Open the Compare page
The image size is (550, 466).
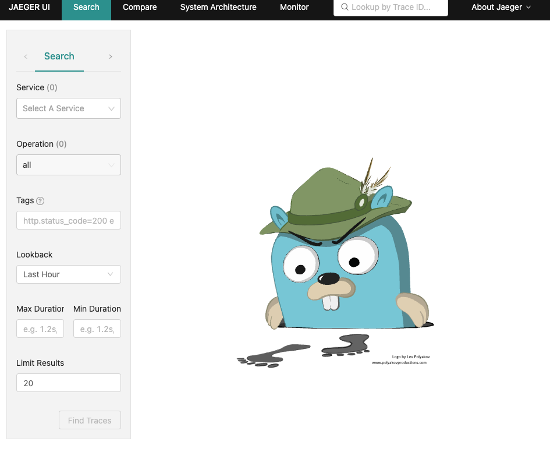[x=140, y=7]
